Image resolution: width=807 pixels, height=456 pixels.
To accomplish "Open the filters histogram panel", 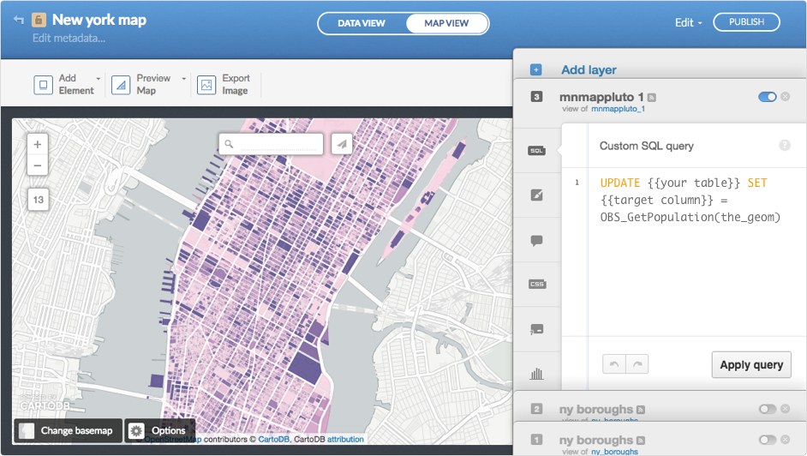I will 537,374.
